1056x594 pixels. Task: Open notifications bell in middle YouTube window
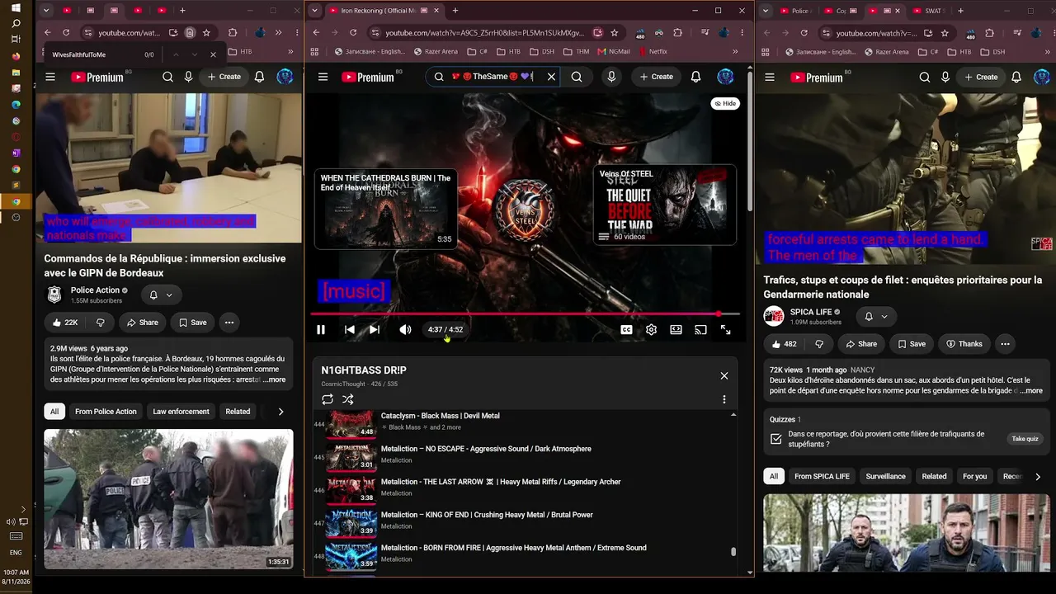(x=695, y=77)
